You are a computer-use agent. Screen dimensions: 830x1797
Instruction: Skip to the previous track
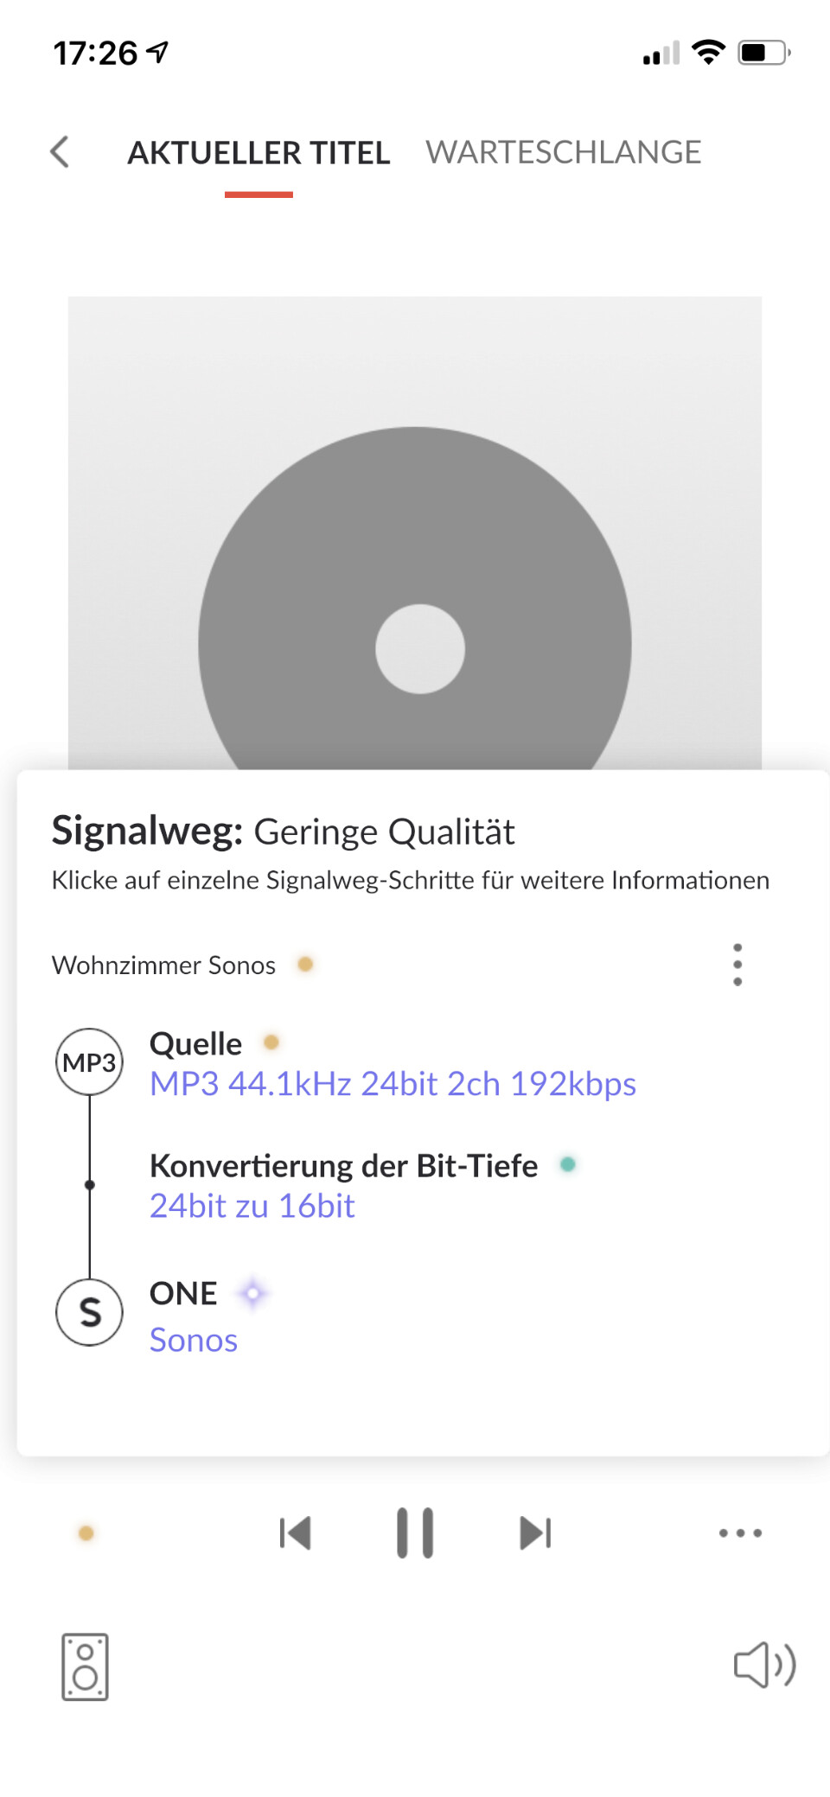tap(295, 1533)
